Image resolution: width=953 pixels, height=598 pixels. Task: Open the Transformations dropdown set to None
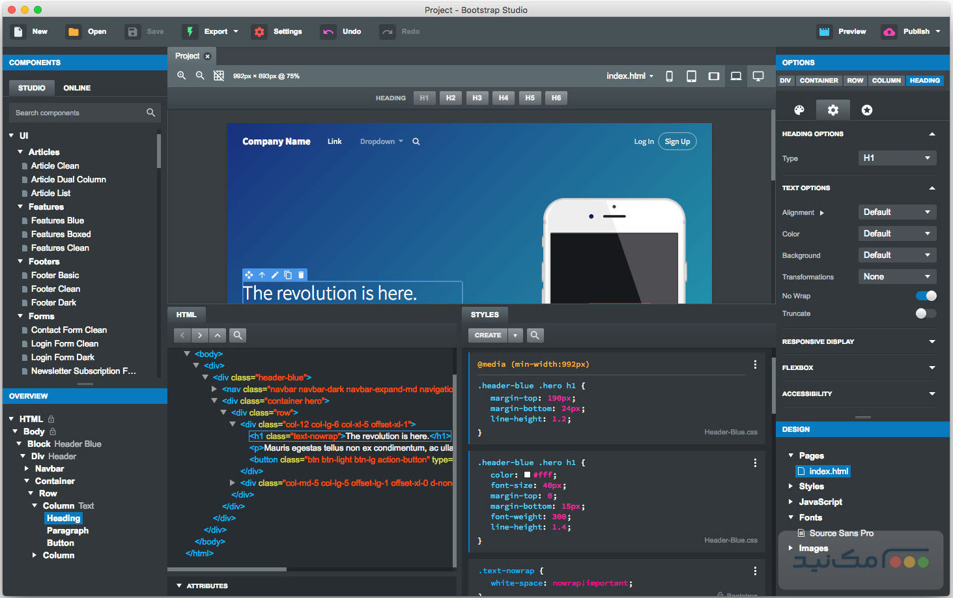tap(897, 276)
